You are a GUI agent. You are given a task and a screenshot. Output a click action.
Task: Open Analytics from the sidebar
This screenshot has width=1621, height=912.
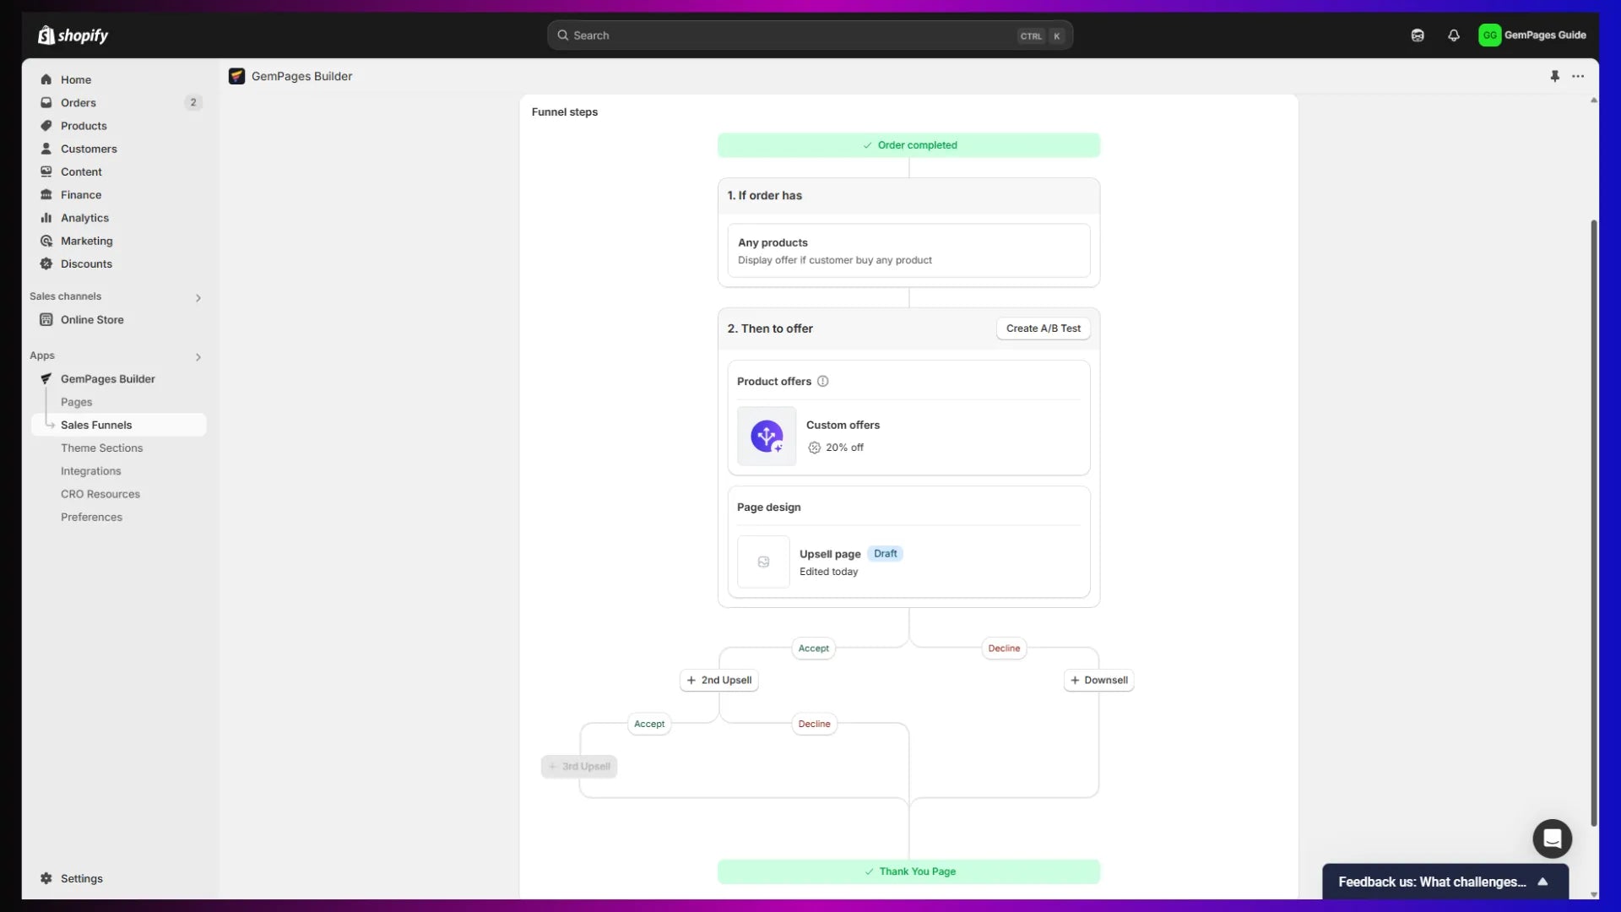[x=84, y=218]
